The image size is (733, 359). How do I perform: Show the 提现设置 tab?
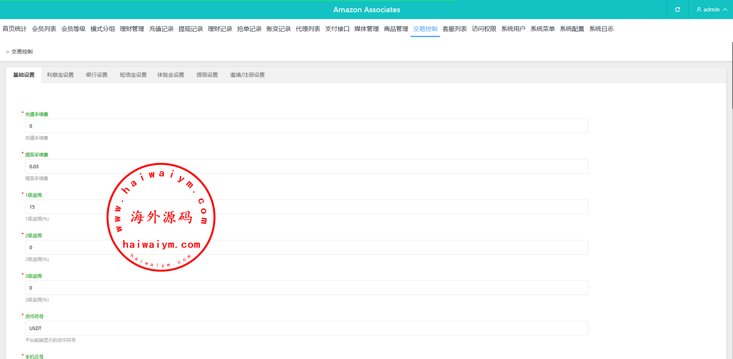207,75
